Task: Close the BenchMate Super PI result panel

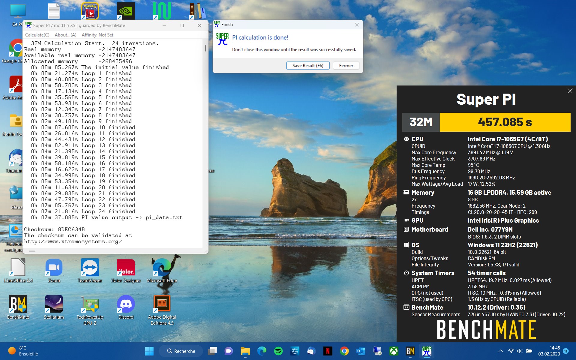Action: point(570,91)
